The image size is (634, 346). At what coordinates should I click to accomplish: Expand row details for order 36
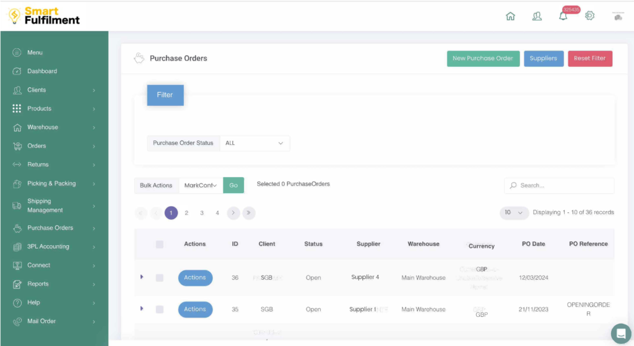pos(142,277)
